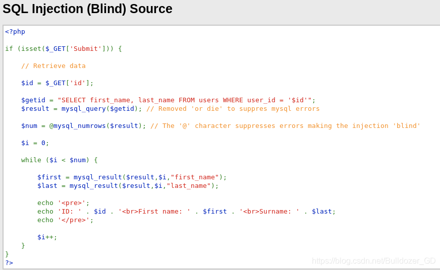This screenshot has height=270, width=440.
Task: Click the line '$i = 0;'
Action: coord(35,143)
